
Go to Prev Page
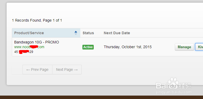37,70
